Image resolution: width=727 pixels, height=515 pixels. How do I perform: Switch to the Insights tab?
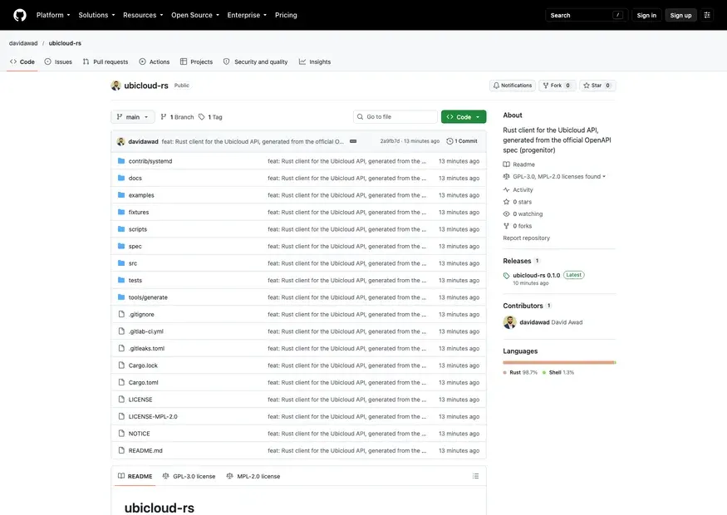(x=315, y=61)
